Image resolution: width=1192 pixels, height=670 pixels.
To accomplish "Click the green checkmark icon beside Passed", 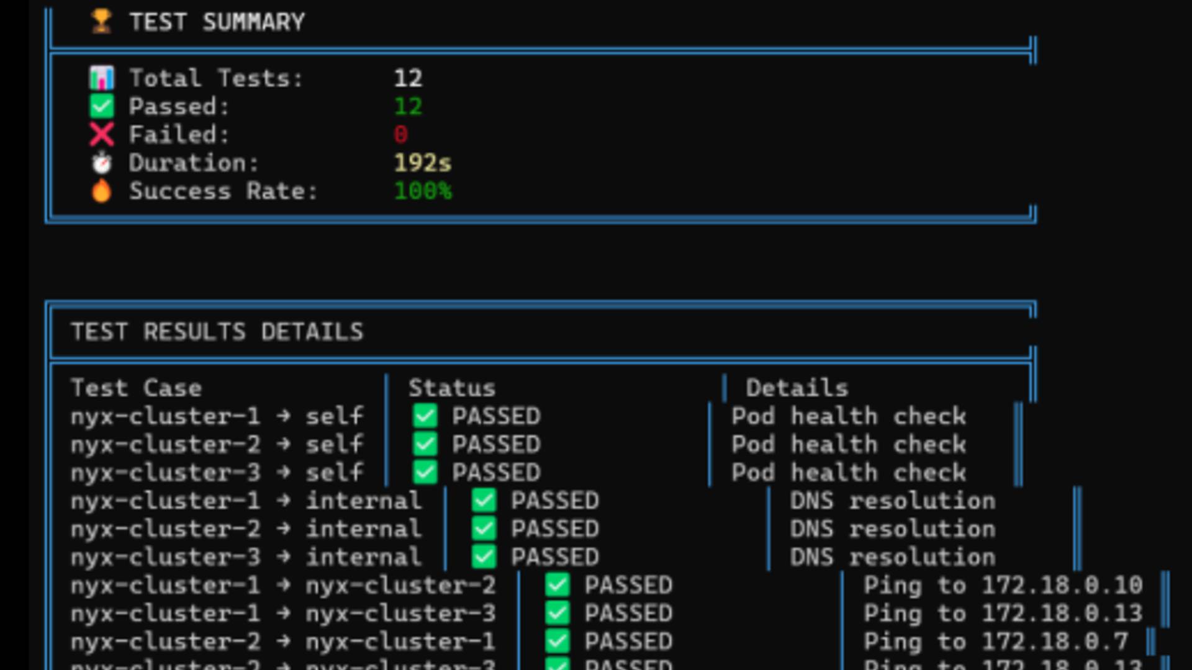I will coord(101,107).
